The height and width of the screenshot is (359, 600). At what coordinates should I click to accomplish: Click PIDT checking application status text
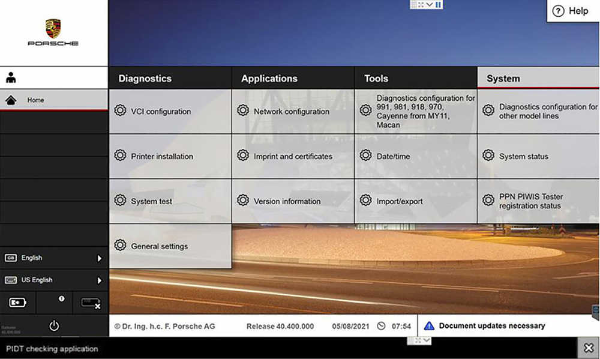[x=52, y=349]
